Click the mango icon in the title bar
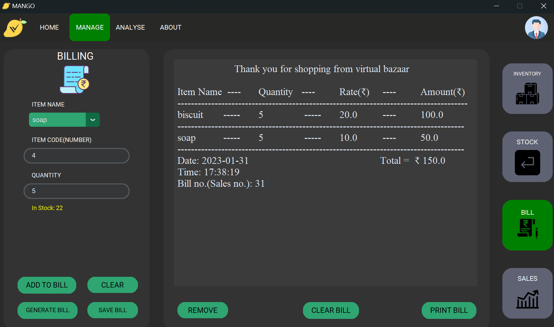This screenshot has width=554, height=327. coord(5,6)
